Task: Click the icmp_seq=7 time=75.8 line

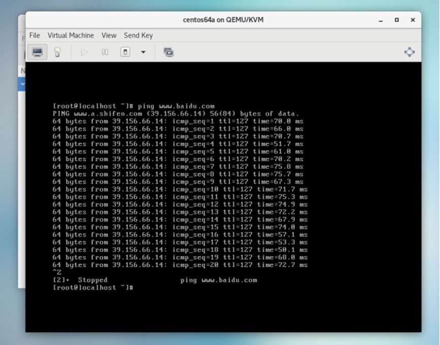Action: [x=178, y=167]
